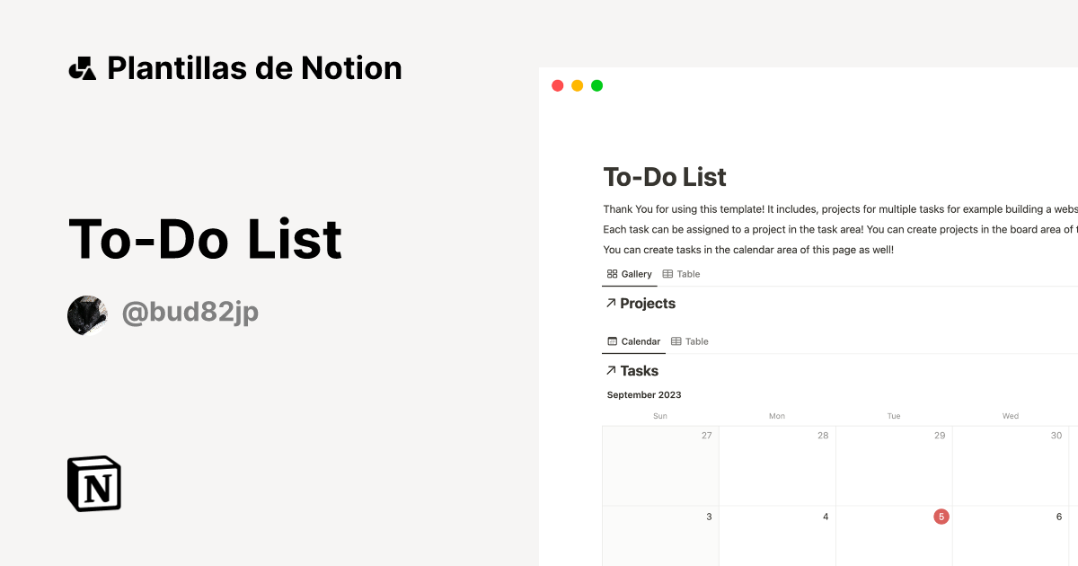Switch to the Calendar tab
The width and height of the screenshot is (1078, 566).
633,341
